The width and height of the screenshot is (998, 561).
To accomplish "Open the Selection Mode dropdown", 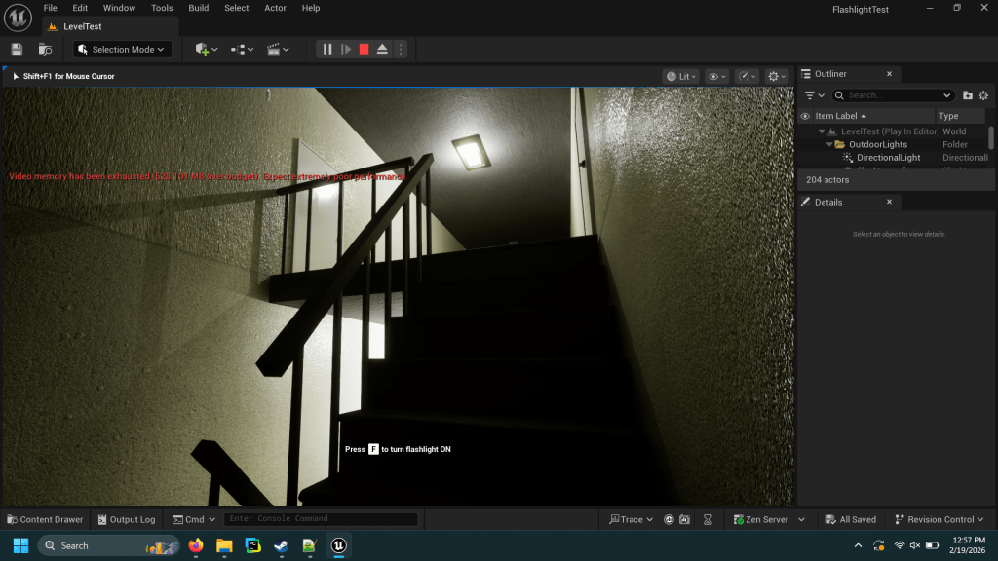I will [124, 49].
